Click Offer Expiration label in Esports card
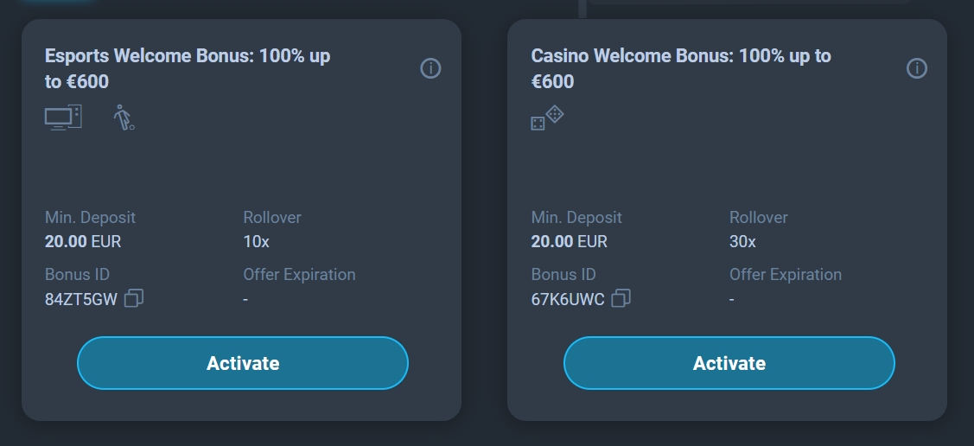This screenshot has width=974, height=446. tap(299, 274)
